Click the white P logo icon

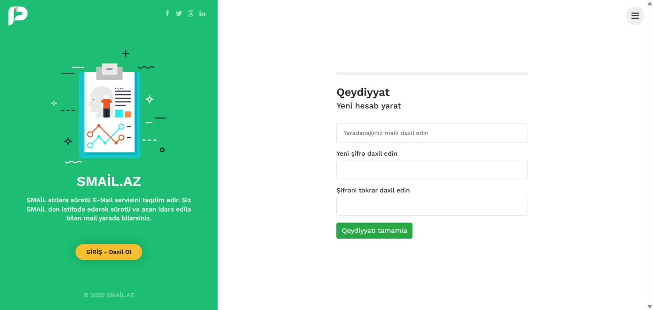[18, 16]
